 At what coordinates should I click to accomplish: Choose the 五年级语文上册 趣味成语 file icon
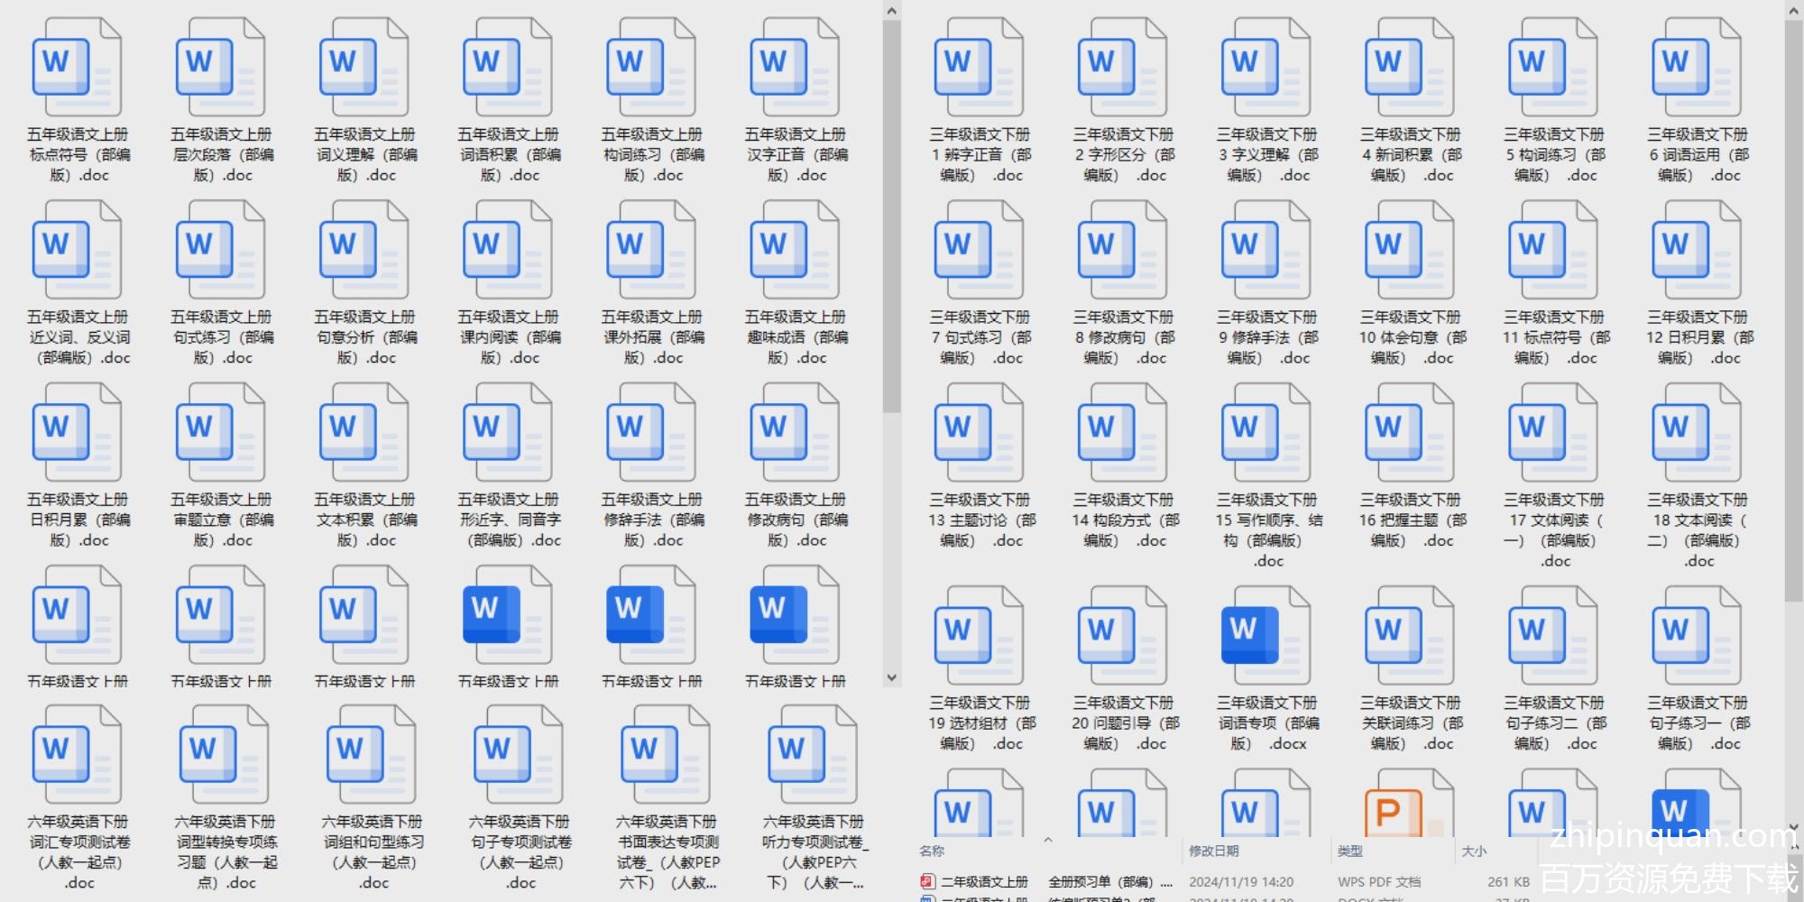click(x=795, y=250)
